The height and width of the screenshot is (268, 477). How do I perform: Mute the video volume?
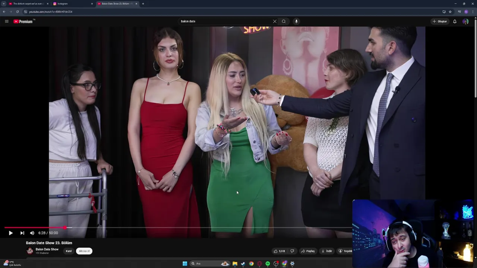click(x=32, y=233)
